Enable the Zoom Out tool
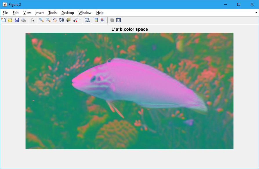The height and width of the screenshot is (169, 259). [x=48, y=20]
